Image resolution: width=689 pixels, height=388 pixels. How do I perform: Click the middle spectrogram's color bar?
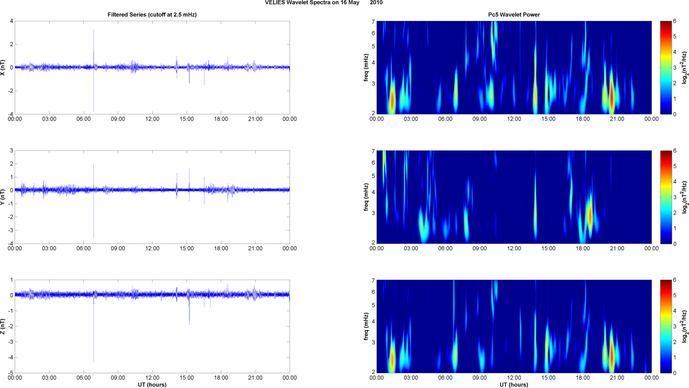click(x=666, y=197)
